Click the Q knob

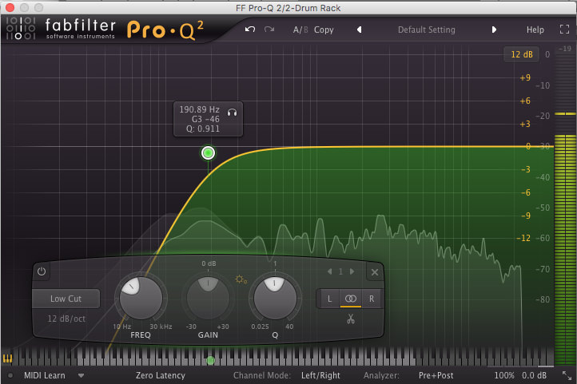point(275,298)
